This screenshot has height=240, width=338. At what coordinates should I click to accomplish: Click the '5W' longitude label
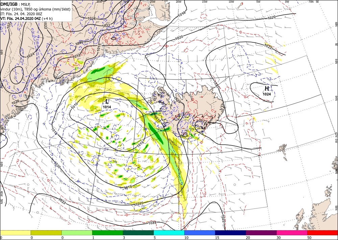click(x=258, y=2)
